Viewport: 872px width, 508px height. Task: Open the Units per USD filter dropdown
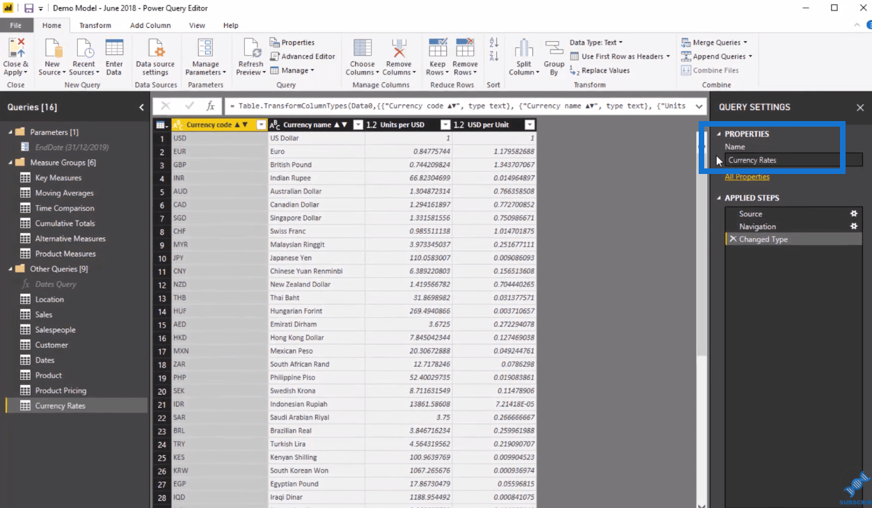445,125
